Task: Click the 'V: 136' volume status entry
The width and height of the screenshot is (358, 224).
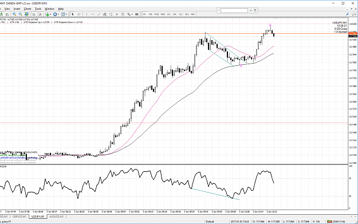Action: coord(316,222)
